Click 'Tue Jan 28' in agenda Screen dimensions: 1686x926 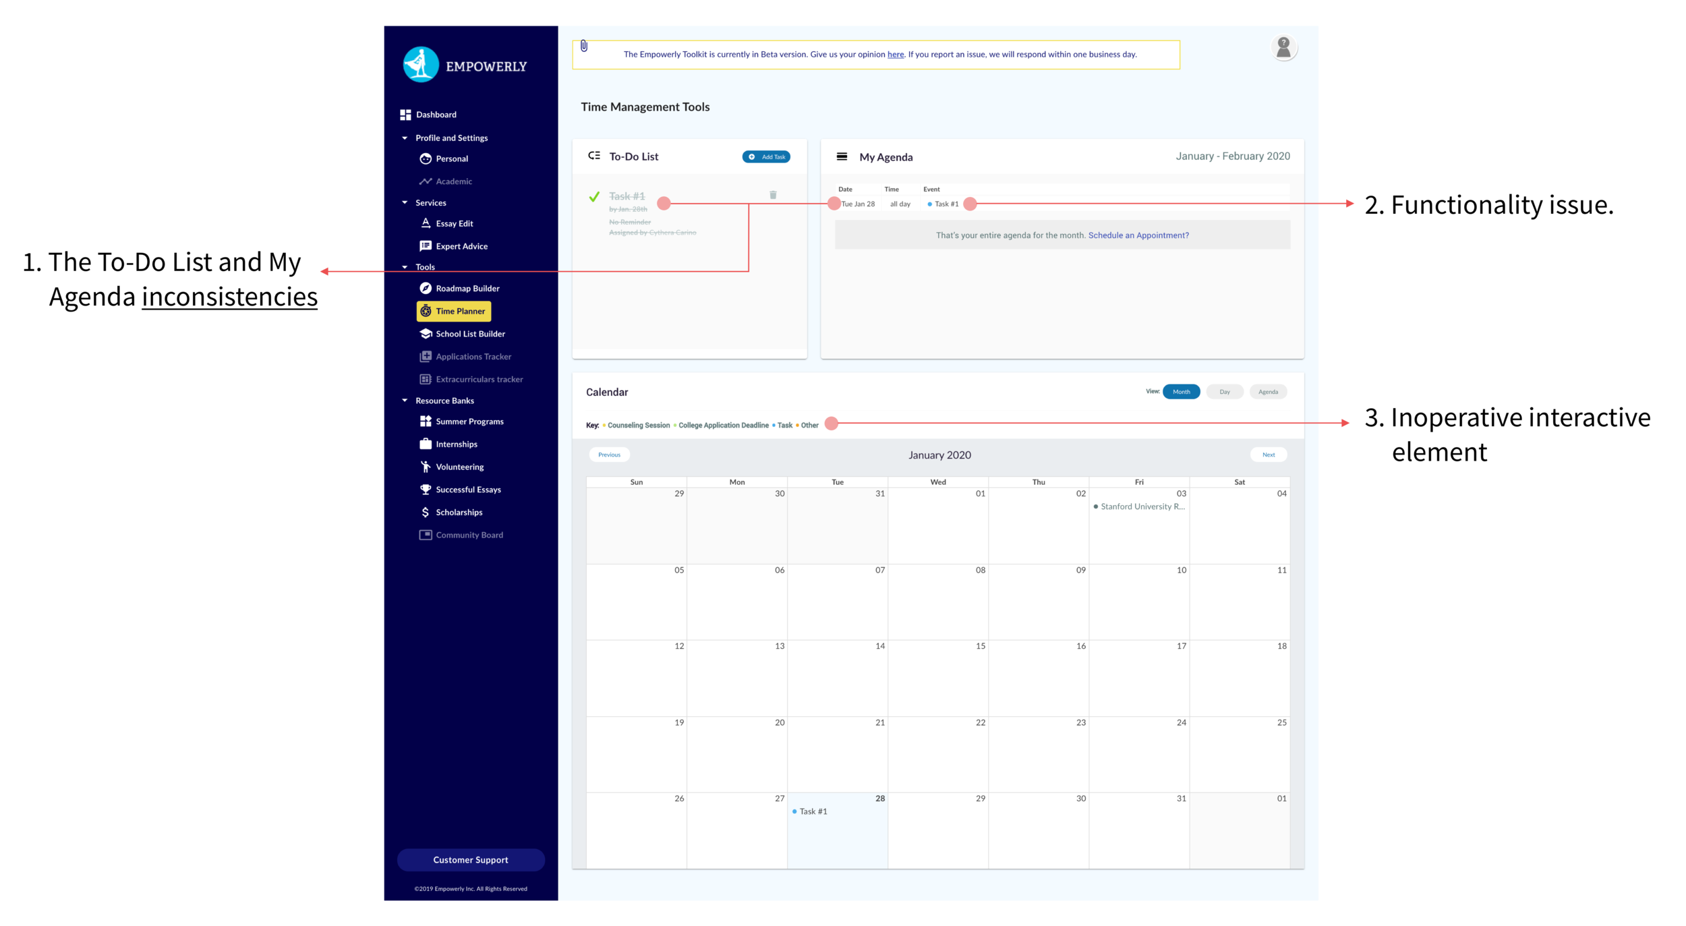858,204
